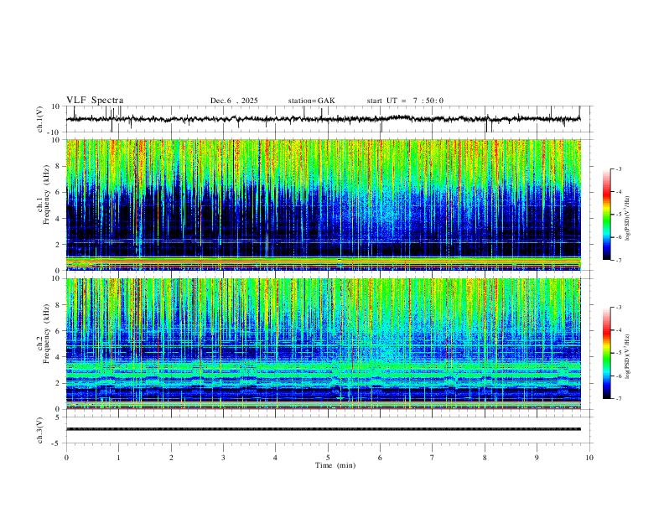Click inside the ch.1 frequency spectrogram

pyautogui.click(x=324, y=205)
